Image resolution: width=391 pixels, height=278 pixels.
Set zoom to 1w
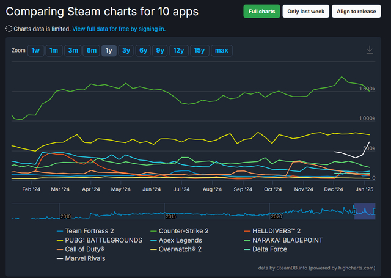(x=35, y=51)
